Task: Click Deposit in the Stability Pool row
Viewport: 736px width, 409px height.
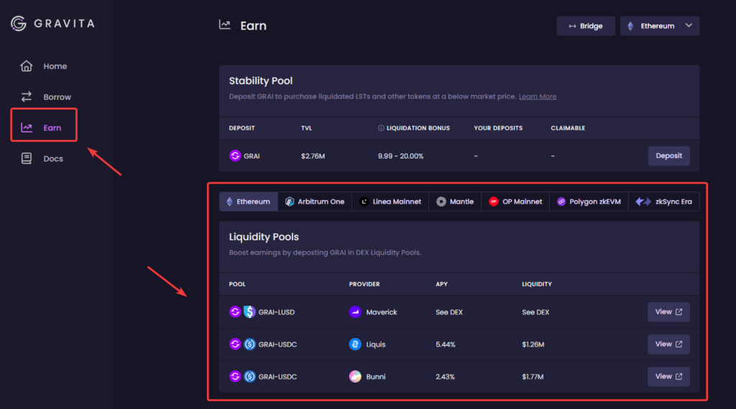Action: [x=669, y=156]
